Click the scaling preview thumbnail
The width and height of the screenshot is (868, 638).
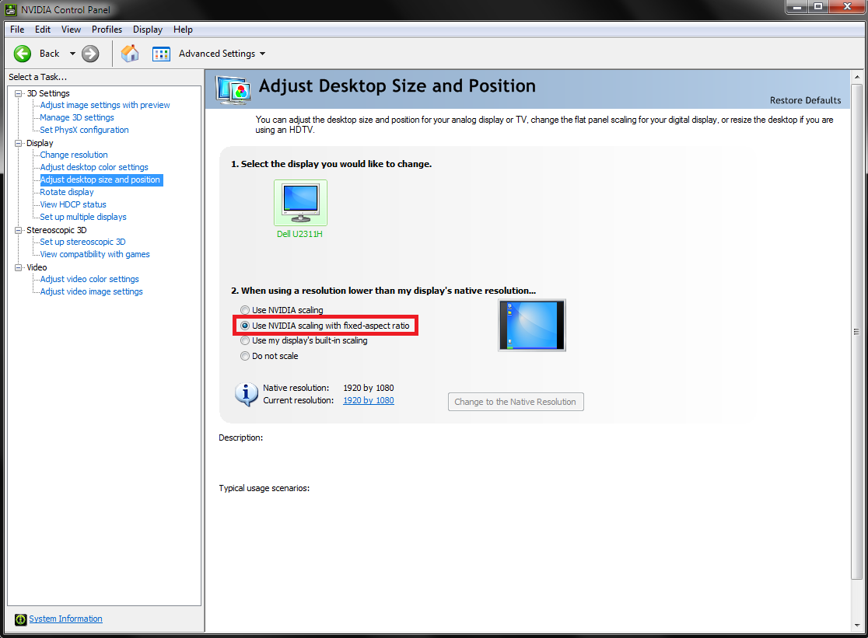tap(532, 325)
